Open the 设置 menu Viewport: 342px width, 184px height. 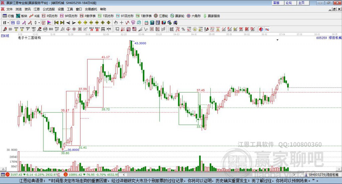pyautogui.click(x=61, y=9)
